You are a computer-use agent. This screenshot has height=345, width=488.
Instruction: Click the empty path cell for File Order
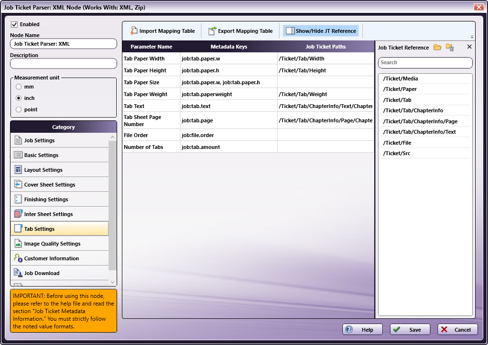326,135
